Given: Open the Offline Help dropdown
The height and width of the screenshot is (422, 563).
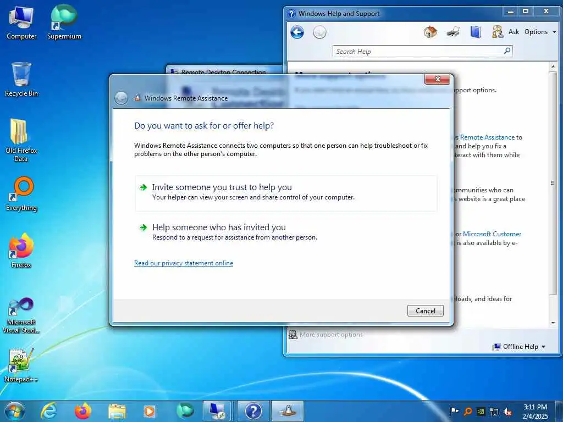Looking at the screenshot, I should click(x=519, y=347).
